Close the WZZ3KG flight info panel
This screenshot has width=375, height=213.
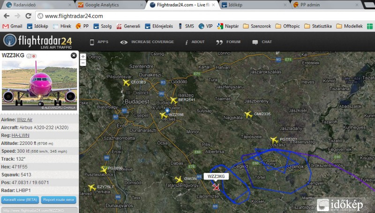tap(74, 56)
